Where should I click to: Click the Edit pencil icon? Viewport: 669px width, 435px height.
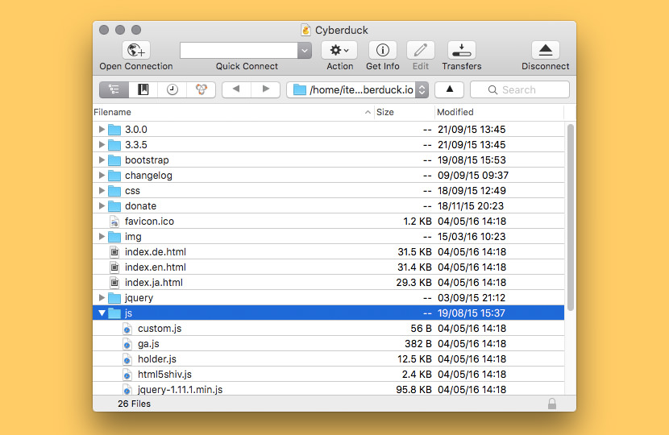tap(420, 50)
